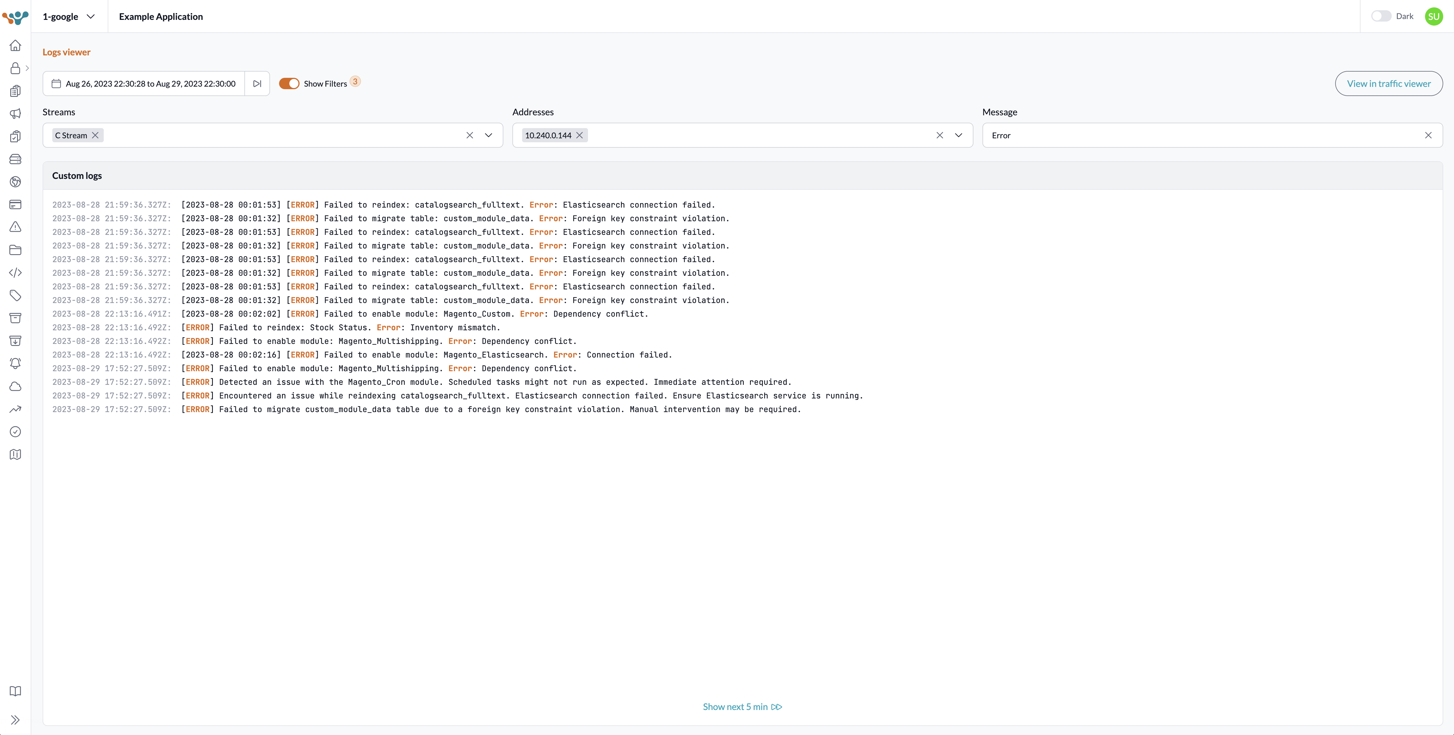
Task: Turn off the Show Filters toggle
Action: (289, 83)
